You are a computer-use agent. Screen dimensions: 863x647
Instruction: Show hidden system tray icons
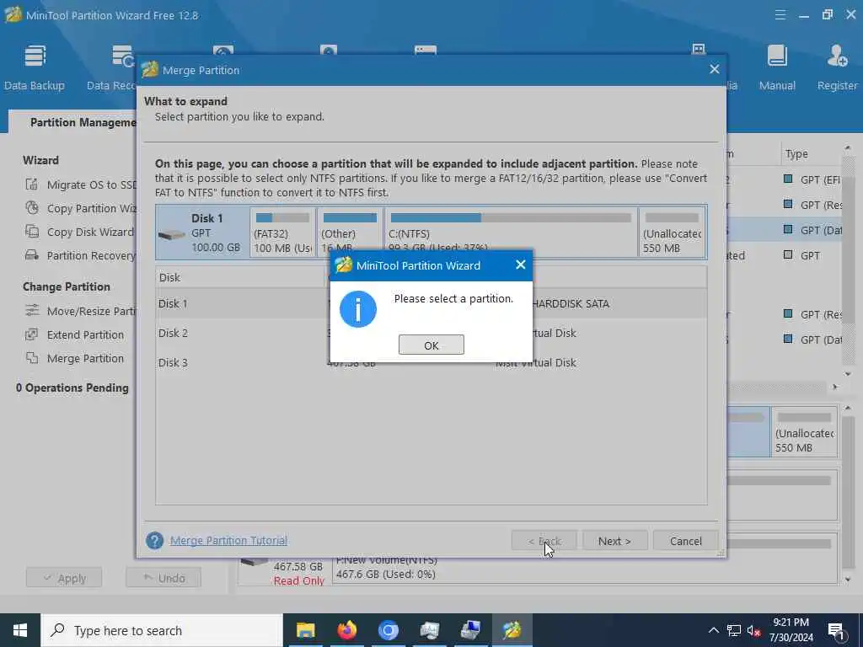pos(713,630)
